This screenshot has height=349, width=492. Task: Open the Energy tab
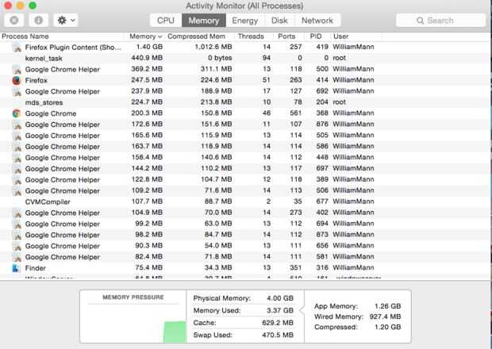pyautogui.click(x=244, y=21)
